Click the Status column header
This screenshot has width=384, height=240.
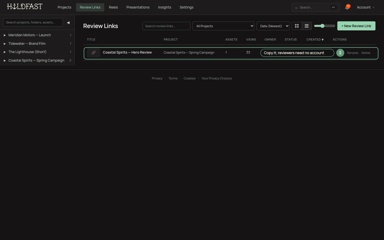(x=291, y=39)
